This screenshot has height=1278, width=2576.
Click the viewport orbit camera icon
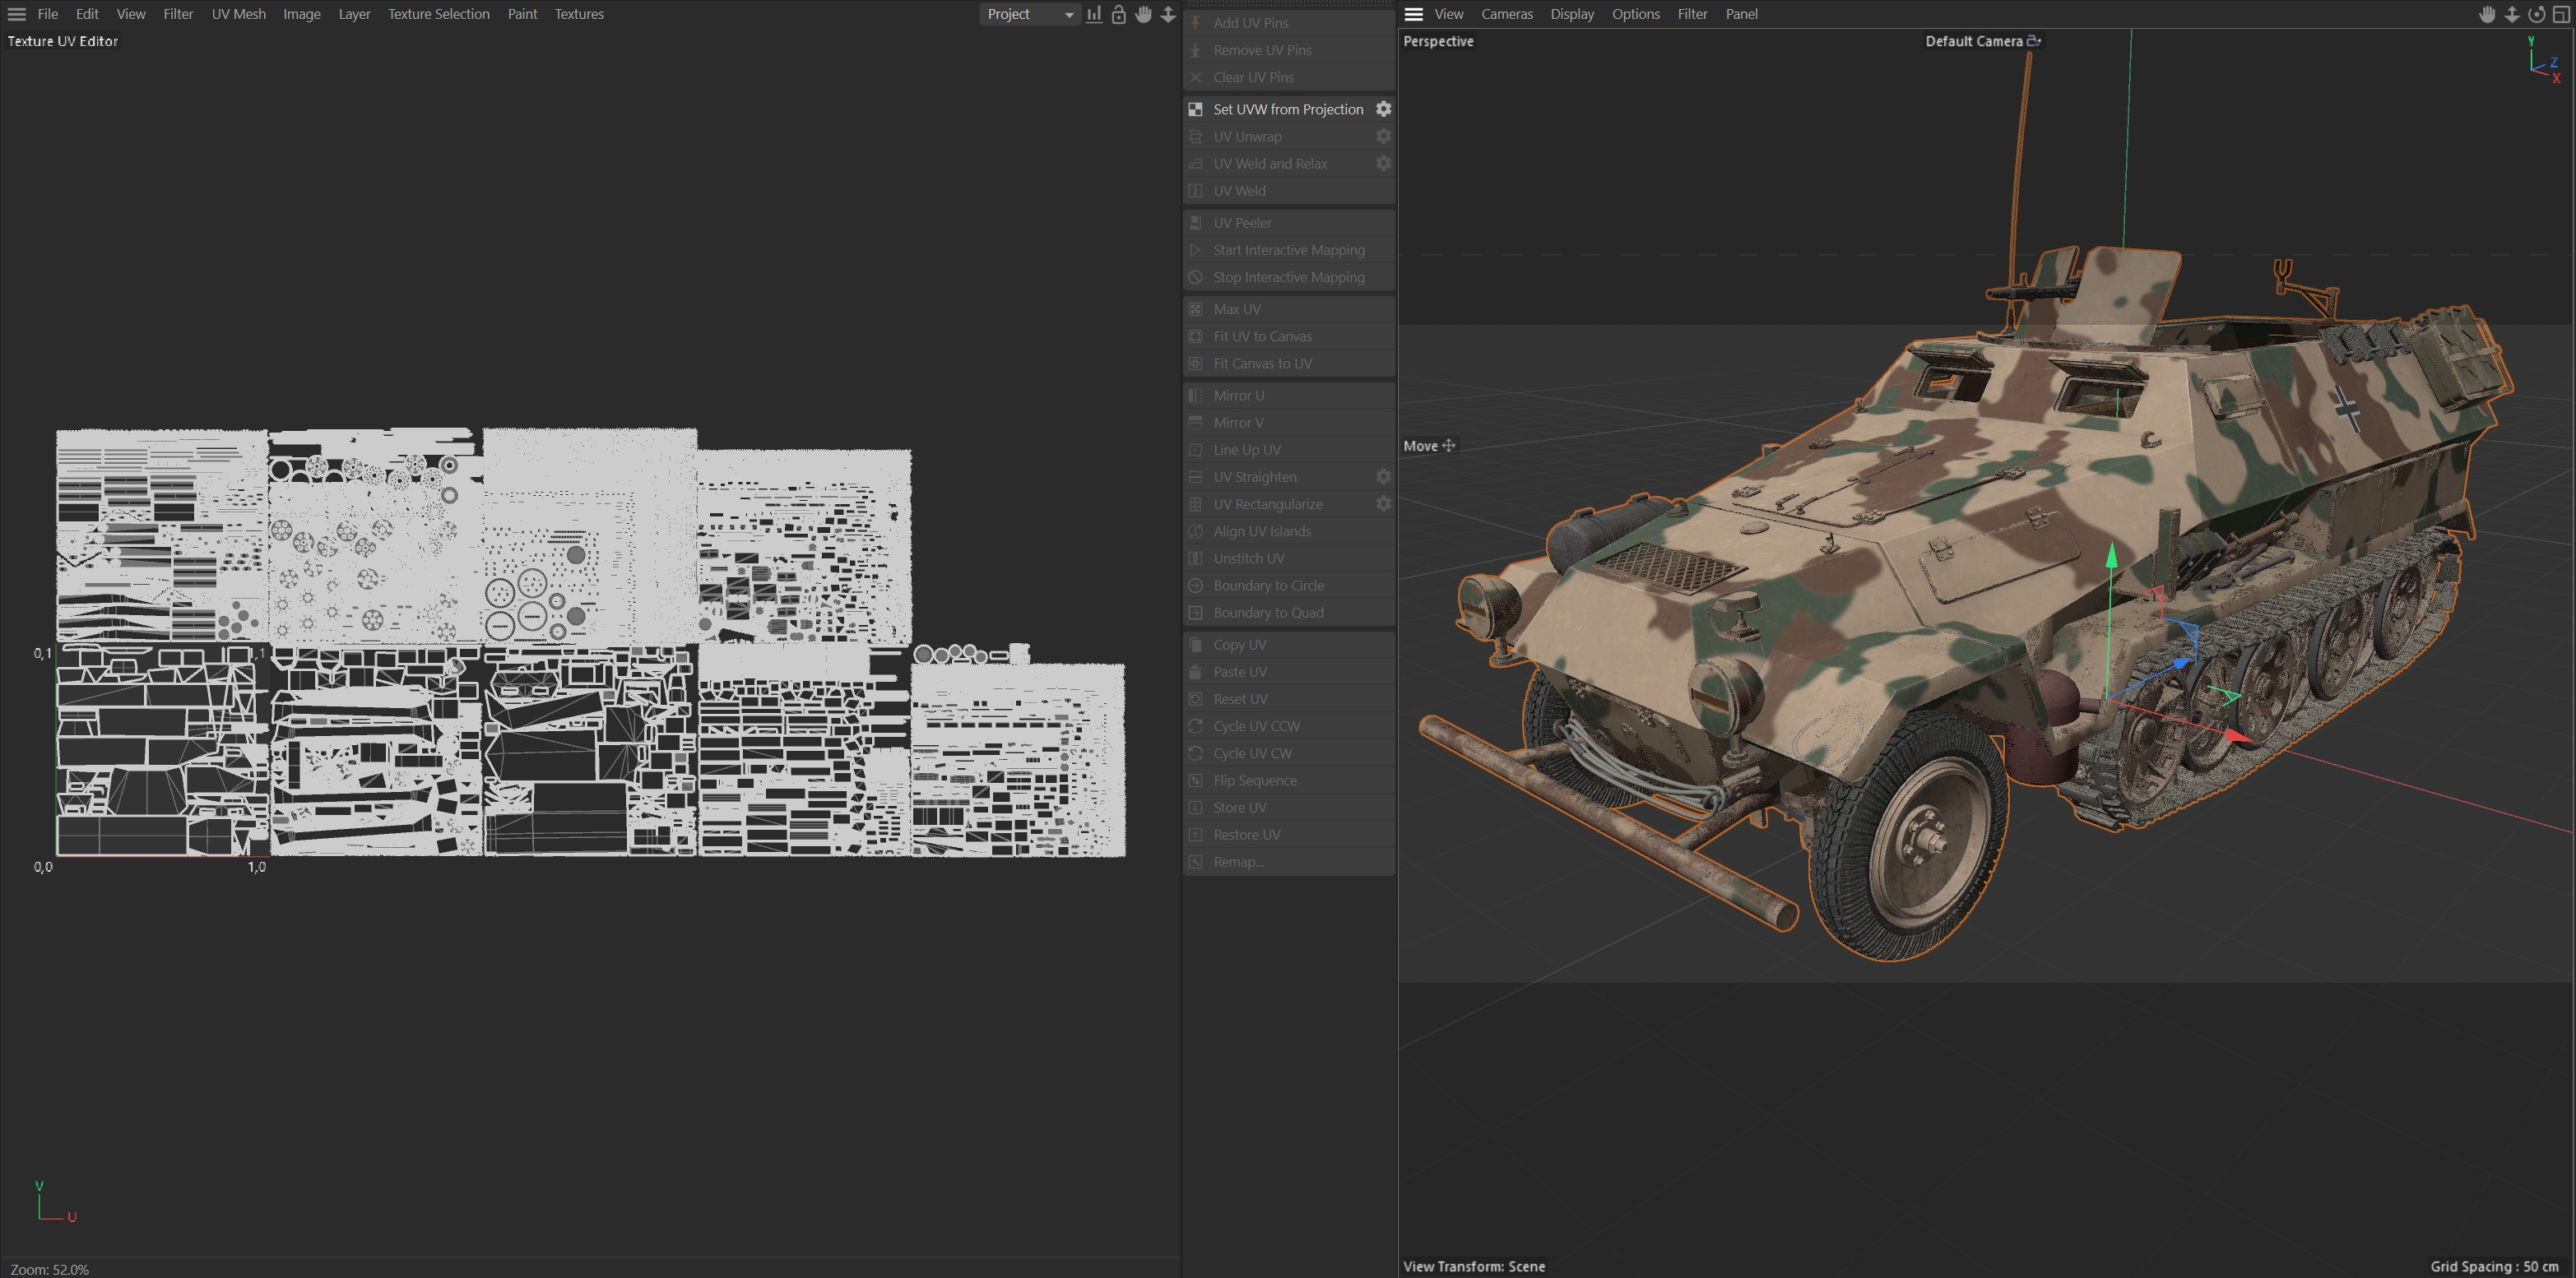coord(2536,14)
